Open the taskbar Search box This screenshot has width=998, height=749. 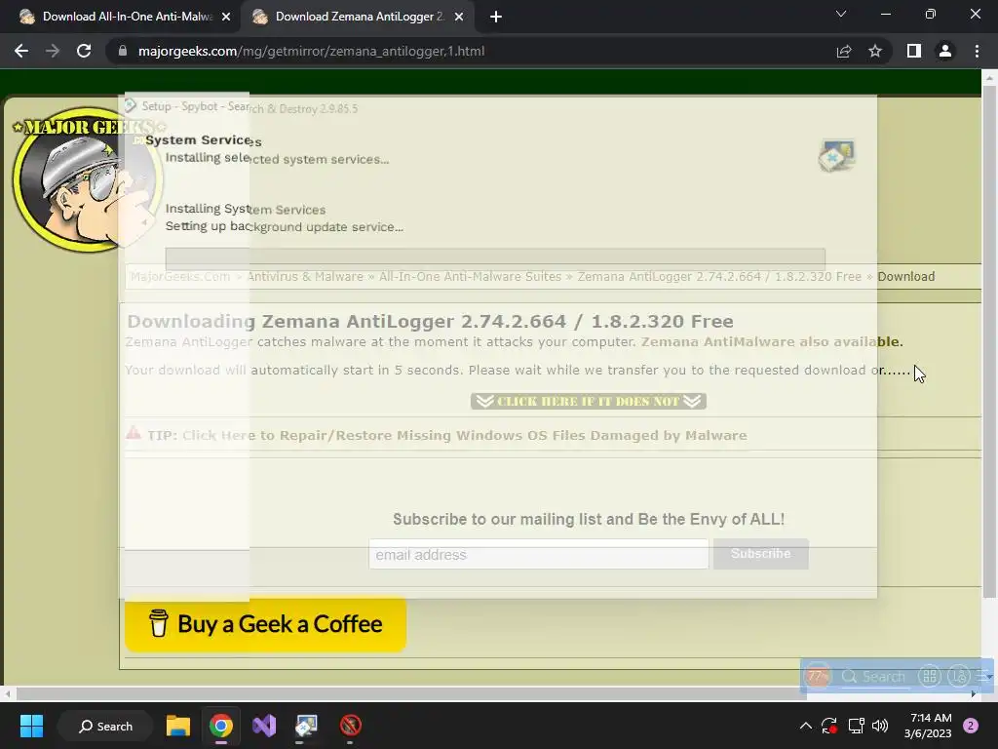click(x=105, y=726)
